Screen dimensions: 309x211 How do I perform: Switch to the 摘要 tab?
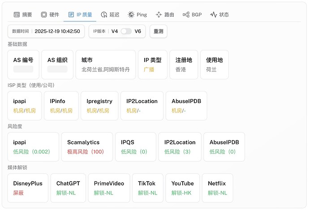click(23, 15)
